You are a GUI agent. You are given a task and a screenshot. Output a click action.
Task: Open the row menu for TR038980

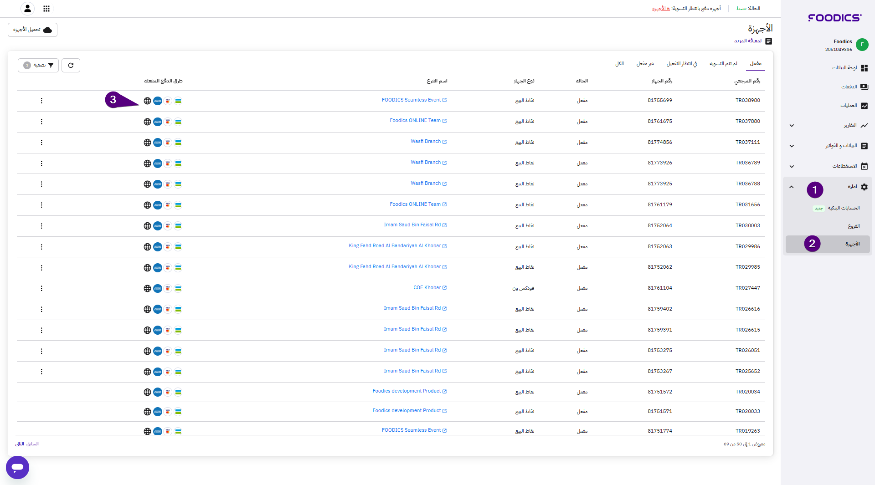tap(41, 101)
